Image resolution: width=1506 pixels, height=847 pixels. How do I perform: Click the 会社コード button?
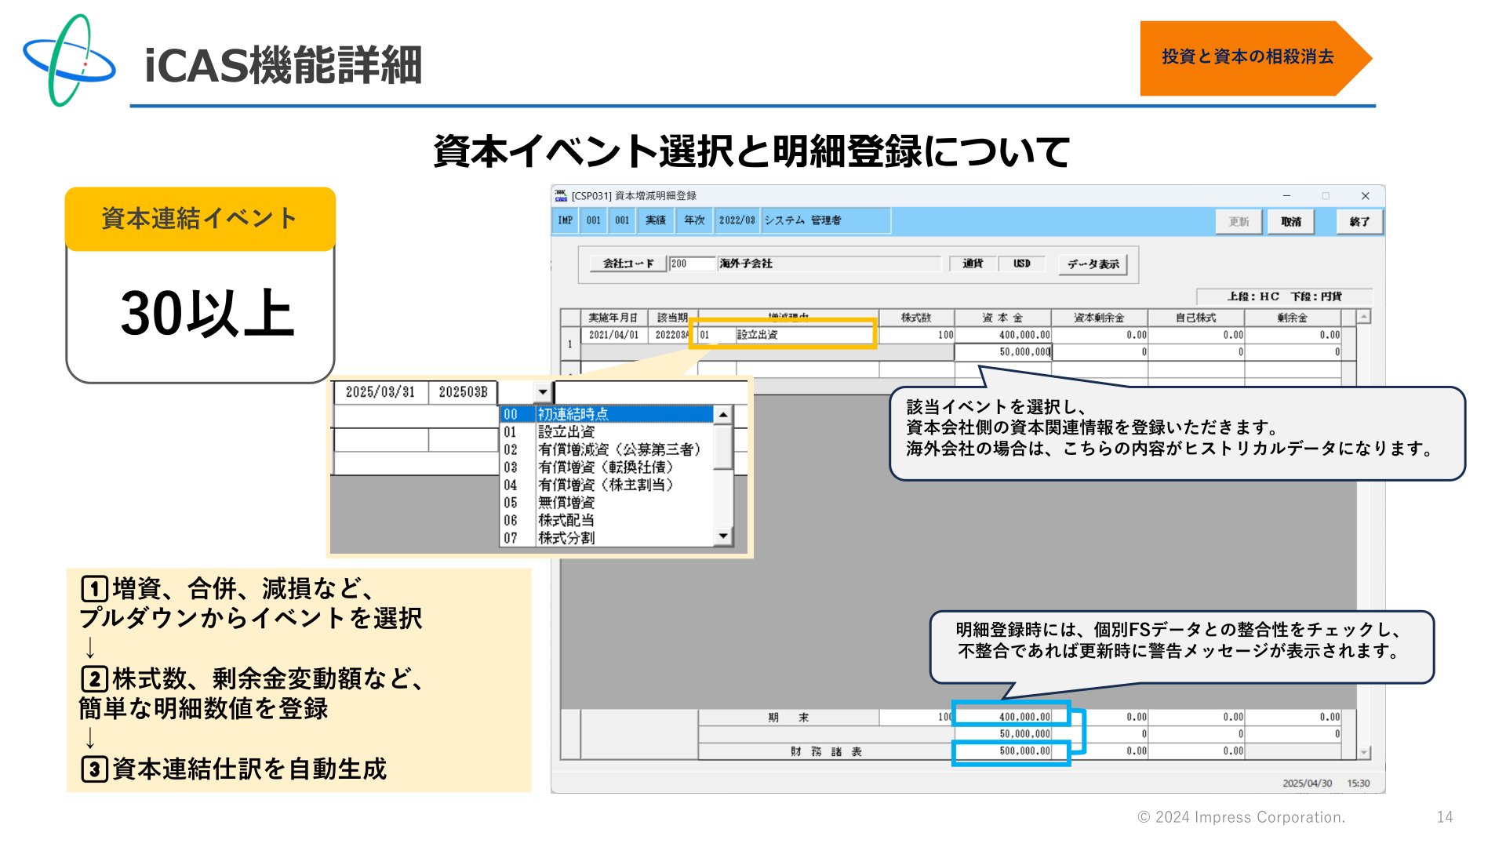[x=627, y=264]
